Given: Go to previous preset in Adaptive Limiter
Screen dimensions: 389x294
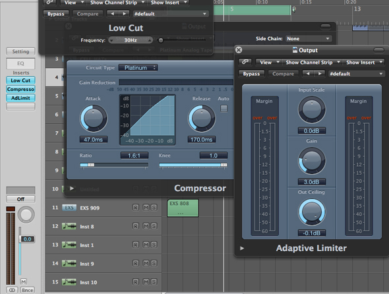Looking at the screenshot, I should click(308, 74).
